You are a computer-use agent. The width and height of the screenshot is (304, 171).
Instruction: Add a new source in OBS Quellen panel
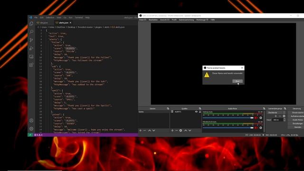pyautogui.click(x=172, y=131)
